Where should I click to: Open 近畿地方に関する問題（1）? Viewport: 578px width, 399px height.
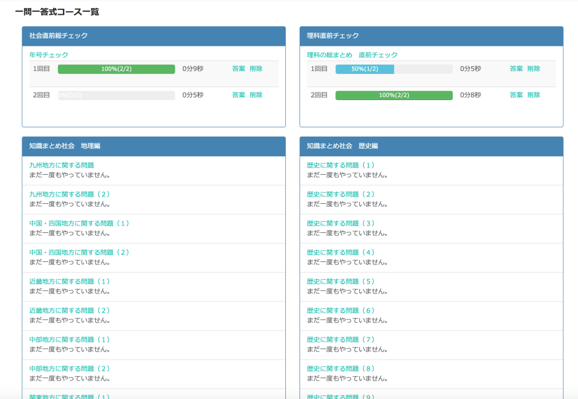[x=69, y=282]
